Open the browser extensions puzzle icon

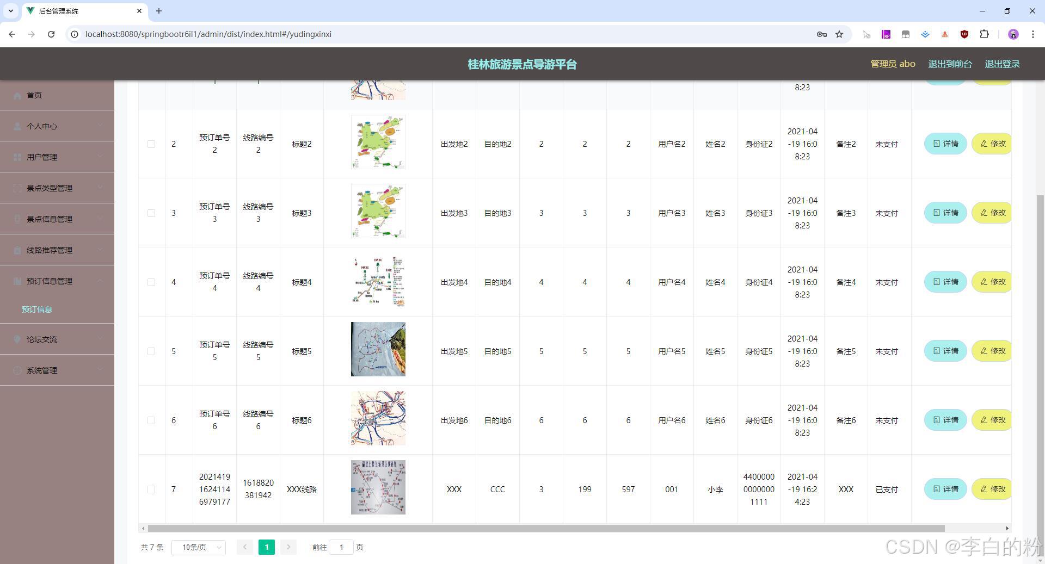(x=984, y=34)
